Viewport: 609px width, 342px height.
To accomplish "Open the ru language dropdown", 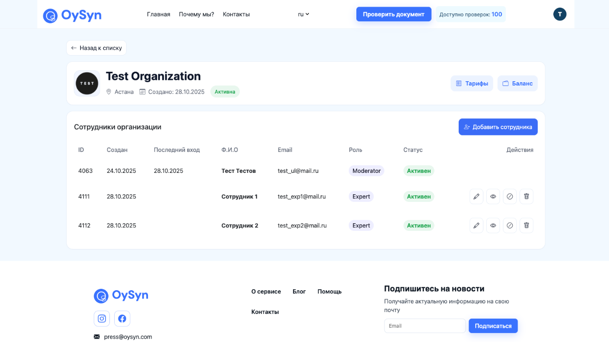I will coord(303,14).
